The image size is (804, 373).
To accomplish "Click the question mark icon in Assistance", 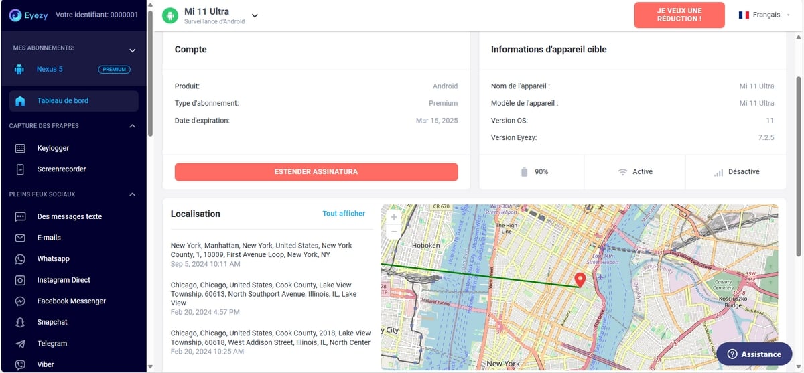I will click(732, 354).
